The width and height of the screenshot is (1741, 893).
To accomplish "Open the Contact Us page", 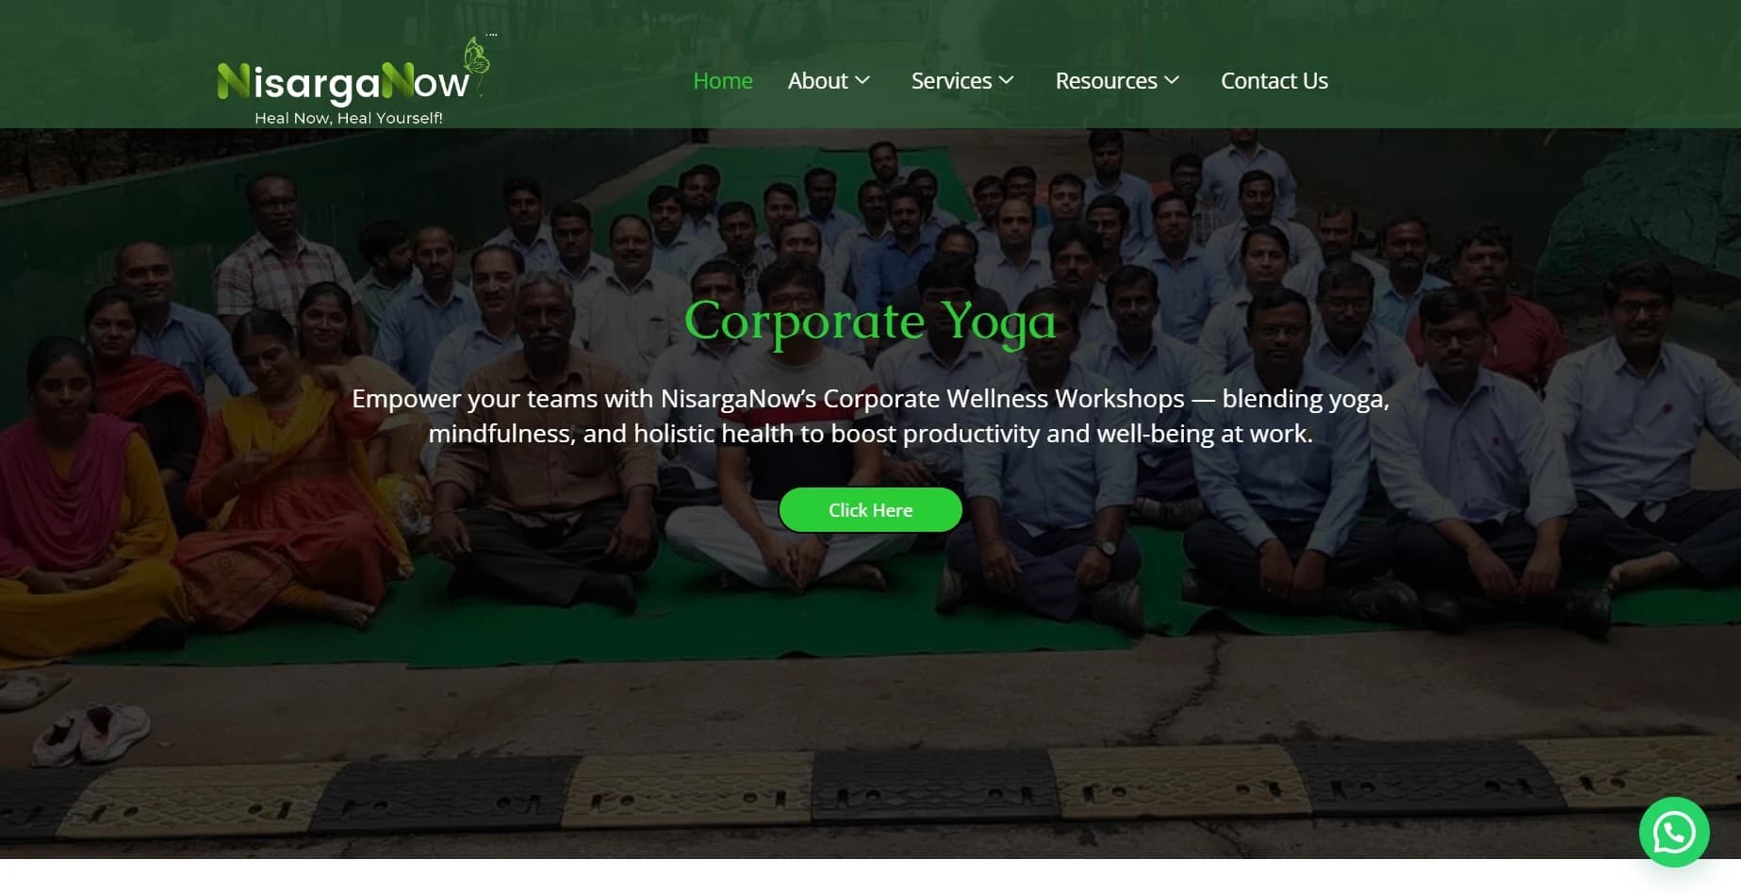I will pyautogui.click(x=1274, y=81).
